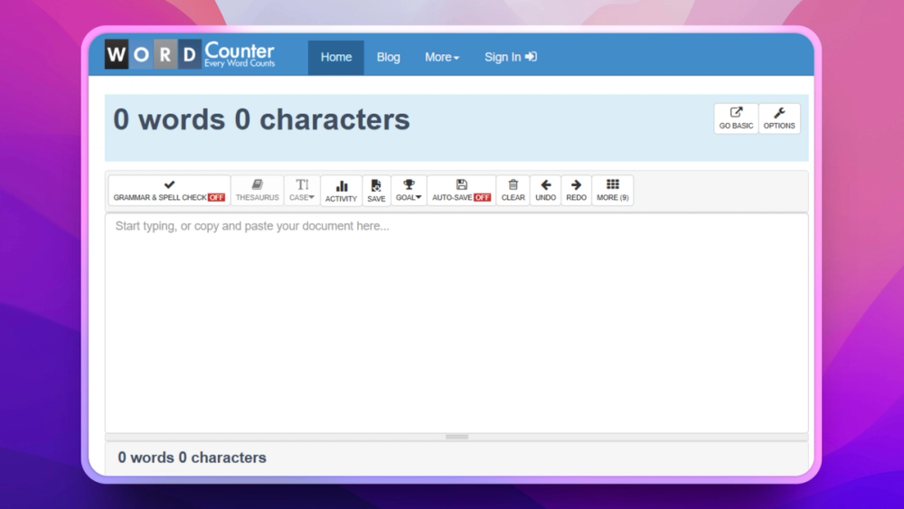Open the Home tab
904x509 pixels.
[x=336, y=57]
